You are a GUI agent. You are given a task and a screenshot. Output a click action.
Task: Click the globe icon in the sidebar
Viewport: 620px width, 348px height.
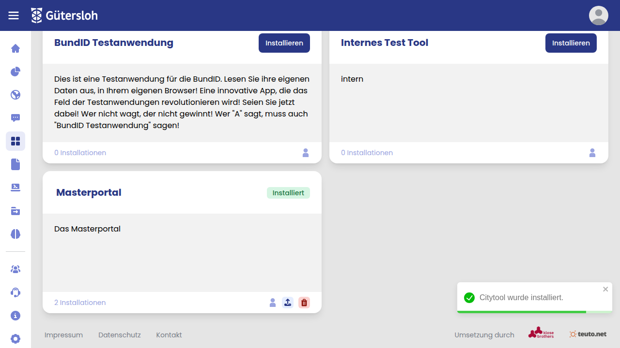tap(15, 95)
